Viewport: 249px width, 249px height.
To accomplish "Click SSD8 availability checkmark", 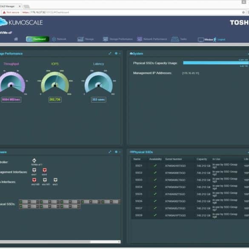I will point(155,215).
